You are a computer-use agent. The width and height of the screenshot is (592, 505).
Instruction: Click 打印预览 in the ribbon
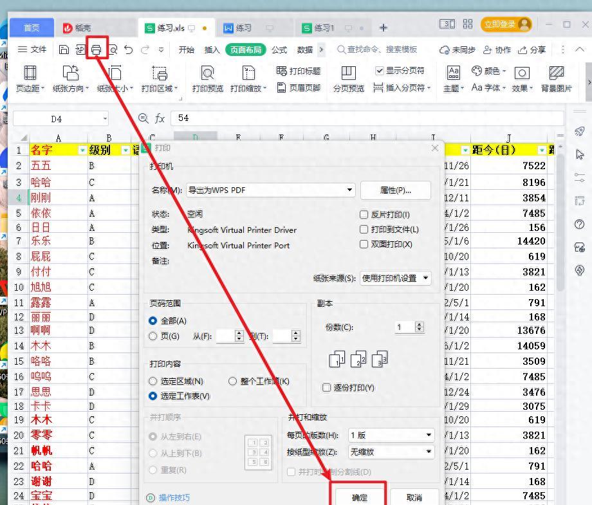pyautogui.click(x=207, y=79)
